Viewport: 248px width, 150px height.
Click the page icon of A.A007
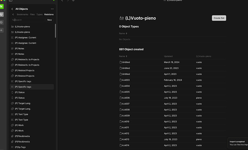coord(120,104)
